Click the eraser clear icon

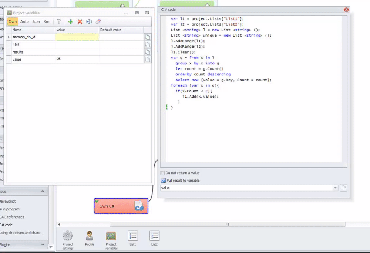pos(98,22)
